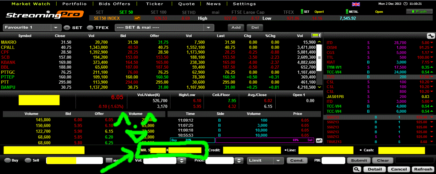
Task: Click the clock icon beside the time
Action: [x=406, y=4]
